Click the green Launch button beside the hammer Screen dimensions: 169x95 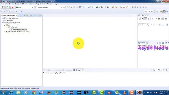coord(7,7)
